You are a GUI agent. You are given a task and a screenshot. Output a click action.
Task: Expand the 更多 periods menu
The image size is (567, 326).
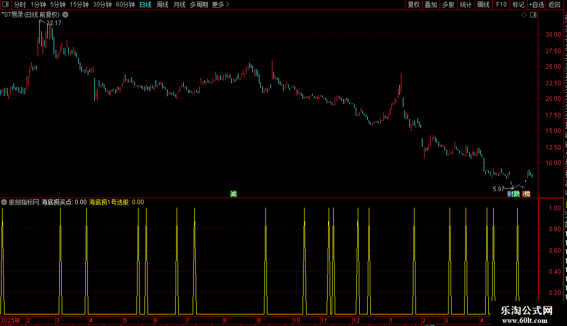click(x=221, y=5)
